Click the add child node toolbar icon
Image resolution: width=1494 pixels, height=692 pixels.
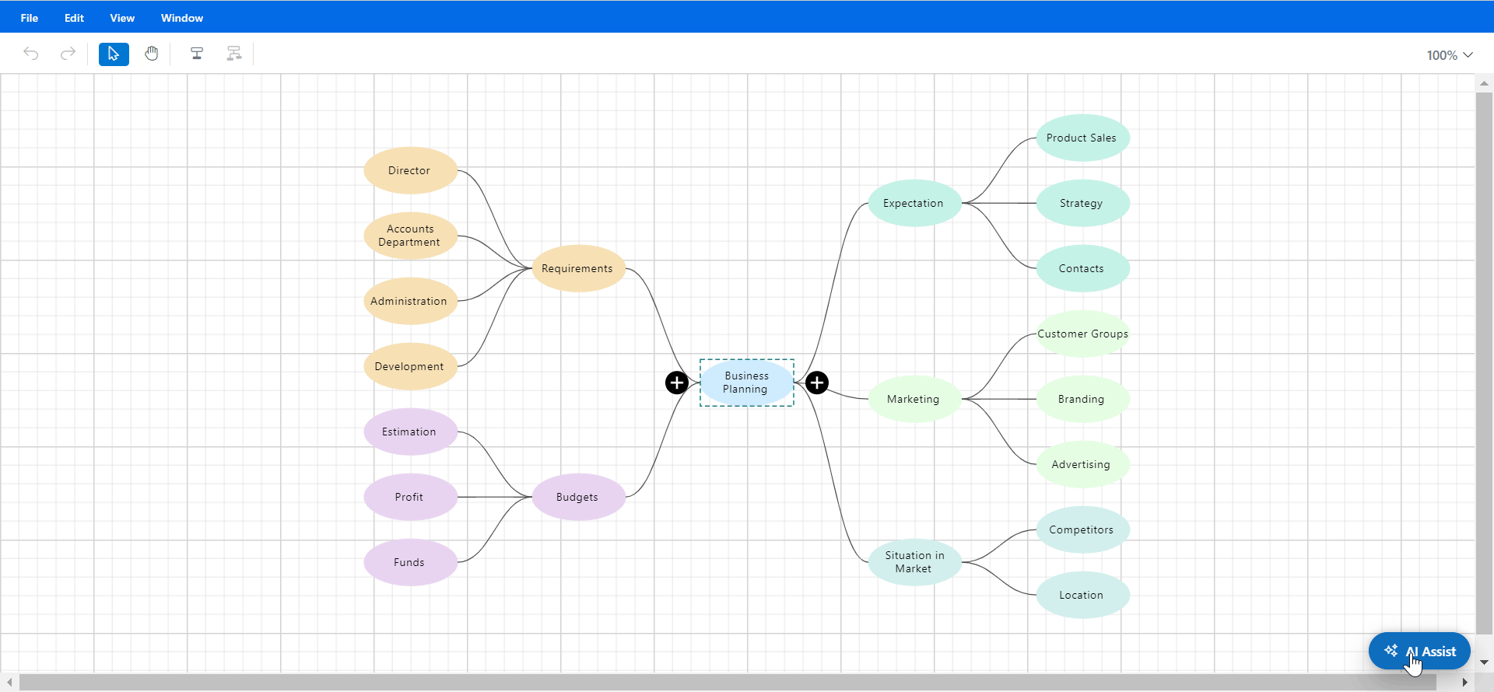click(197, 54)
